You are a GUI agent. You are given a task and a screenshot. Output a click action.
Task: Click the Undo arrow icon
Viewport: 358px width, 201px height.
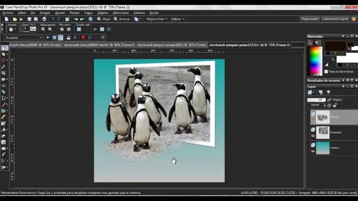pyautogui.click(x=53, y=19)
